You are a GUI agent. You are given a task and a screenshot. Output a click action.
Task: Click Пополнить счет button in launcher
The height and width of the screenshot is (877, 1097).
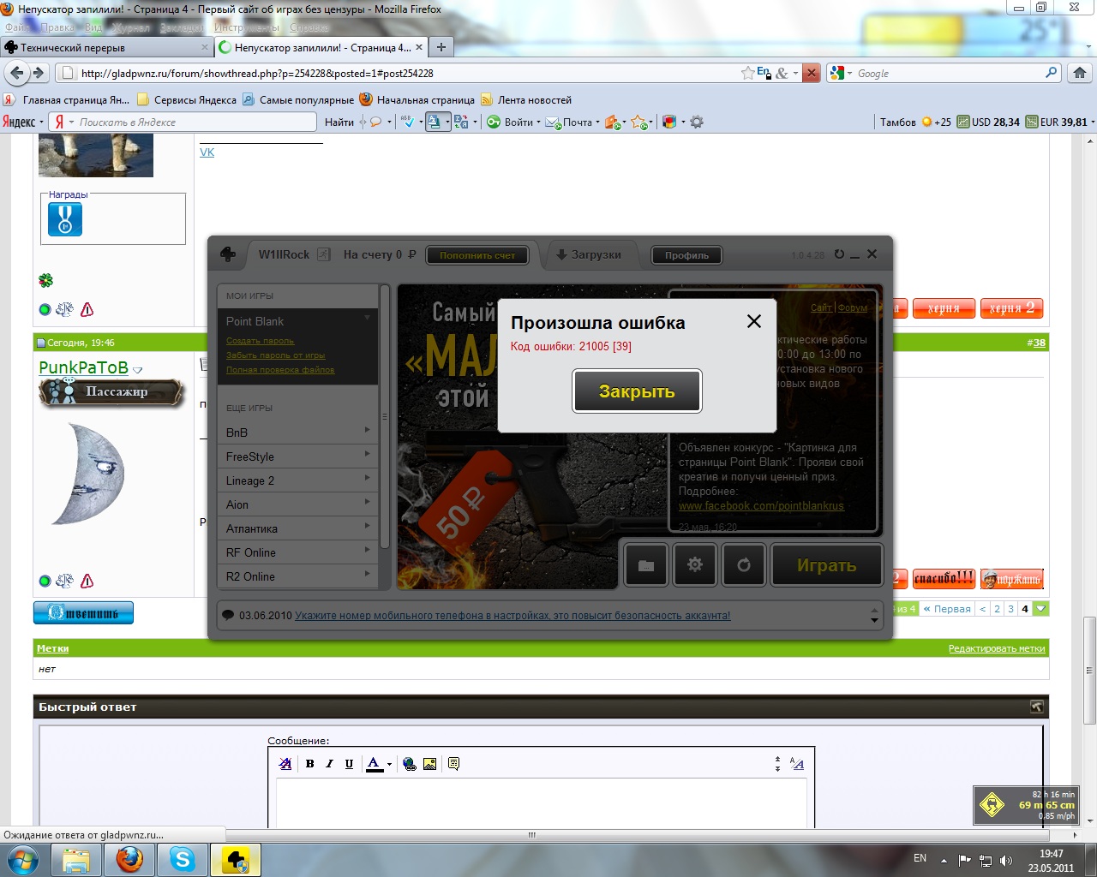tap(477, 255)
